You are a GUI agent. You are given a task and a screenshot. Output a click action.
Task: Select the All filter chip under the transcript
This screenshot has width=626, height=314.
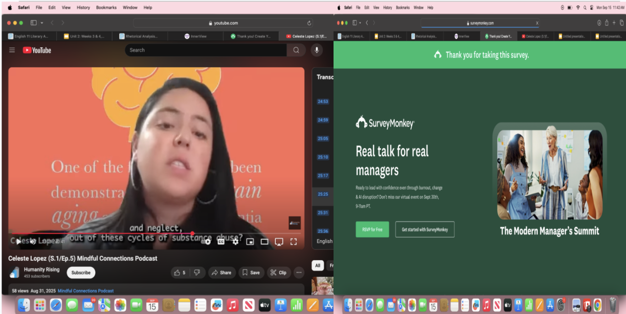coord(317,266)
